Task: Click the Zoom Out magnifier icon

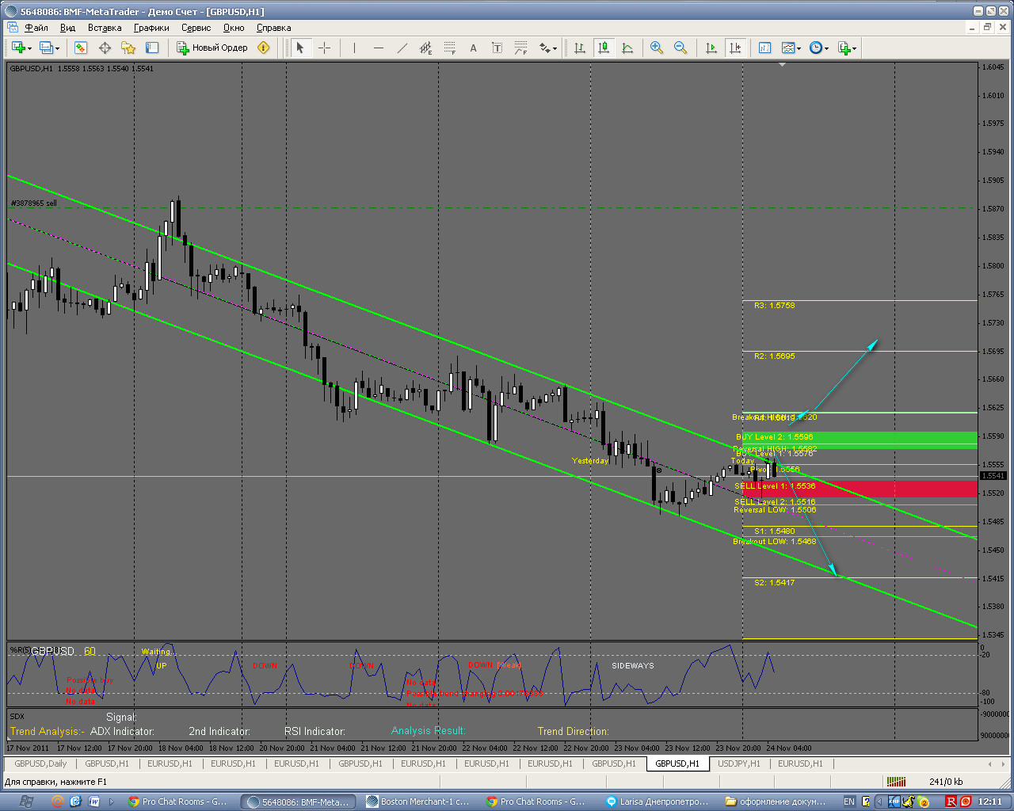Action: [680, 48]
